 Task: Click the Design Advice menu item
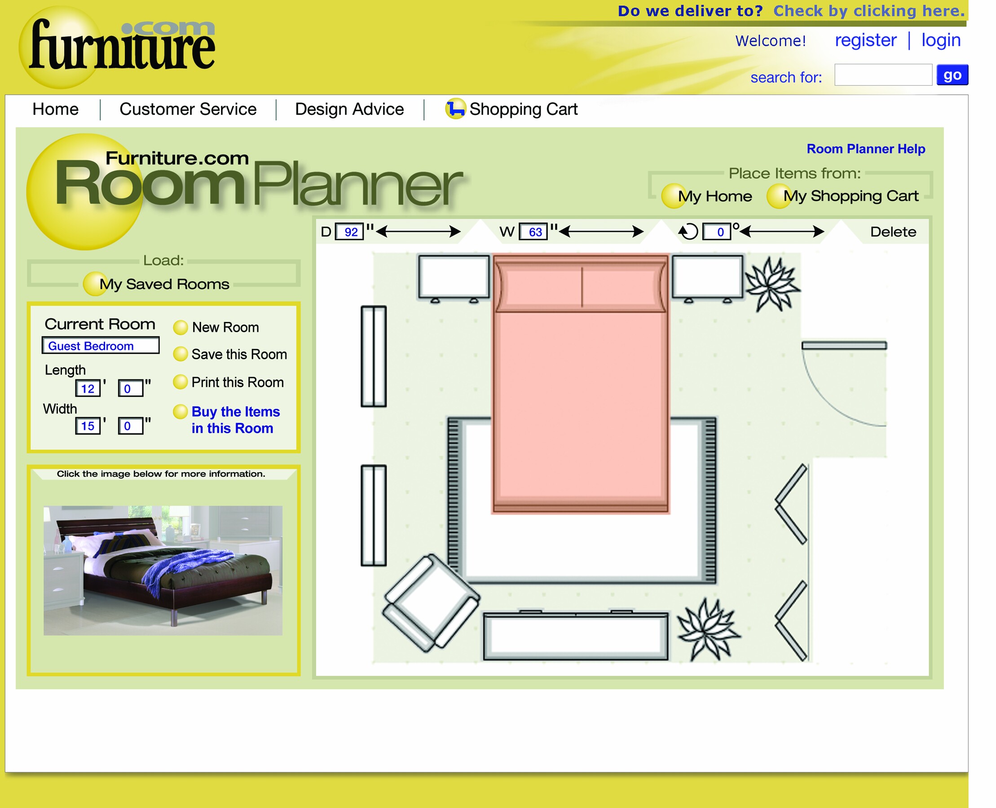coord(349,109)
